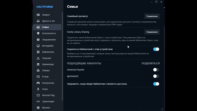The height and width of the screenshot is (111, 197).
Task: Maximize the settings window
Action: pyautogui.click(x=156, y=2)
